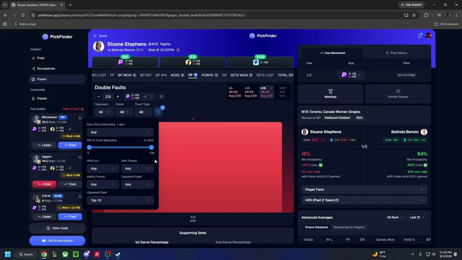462x260 pixels.
Task: Expand the H2H (Past 2 Years) section
Action: [x=364, y=200]
